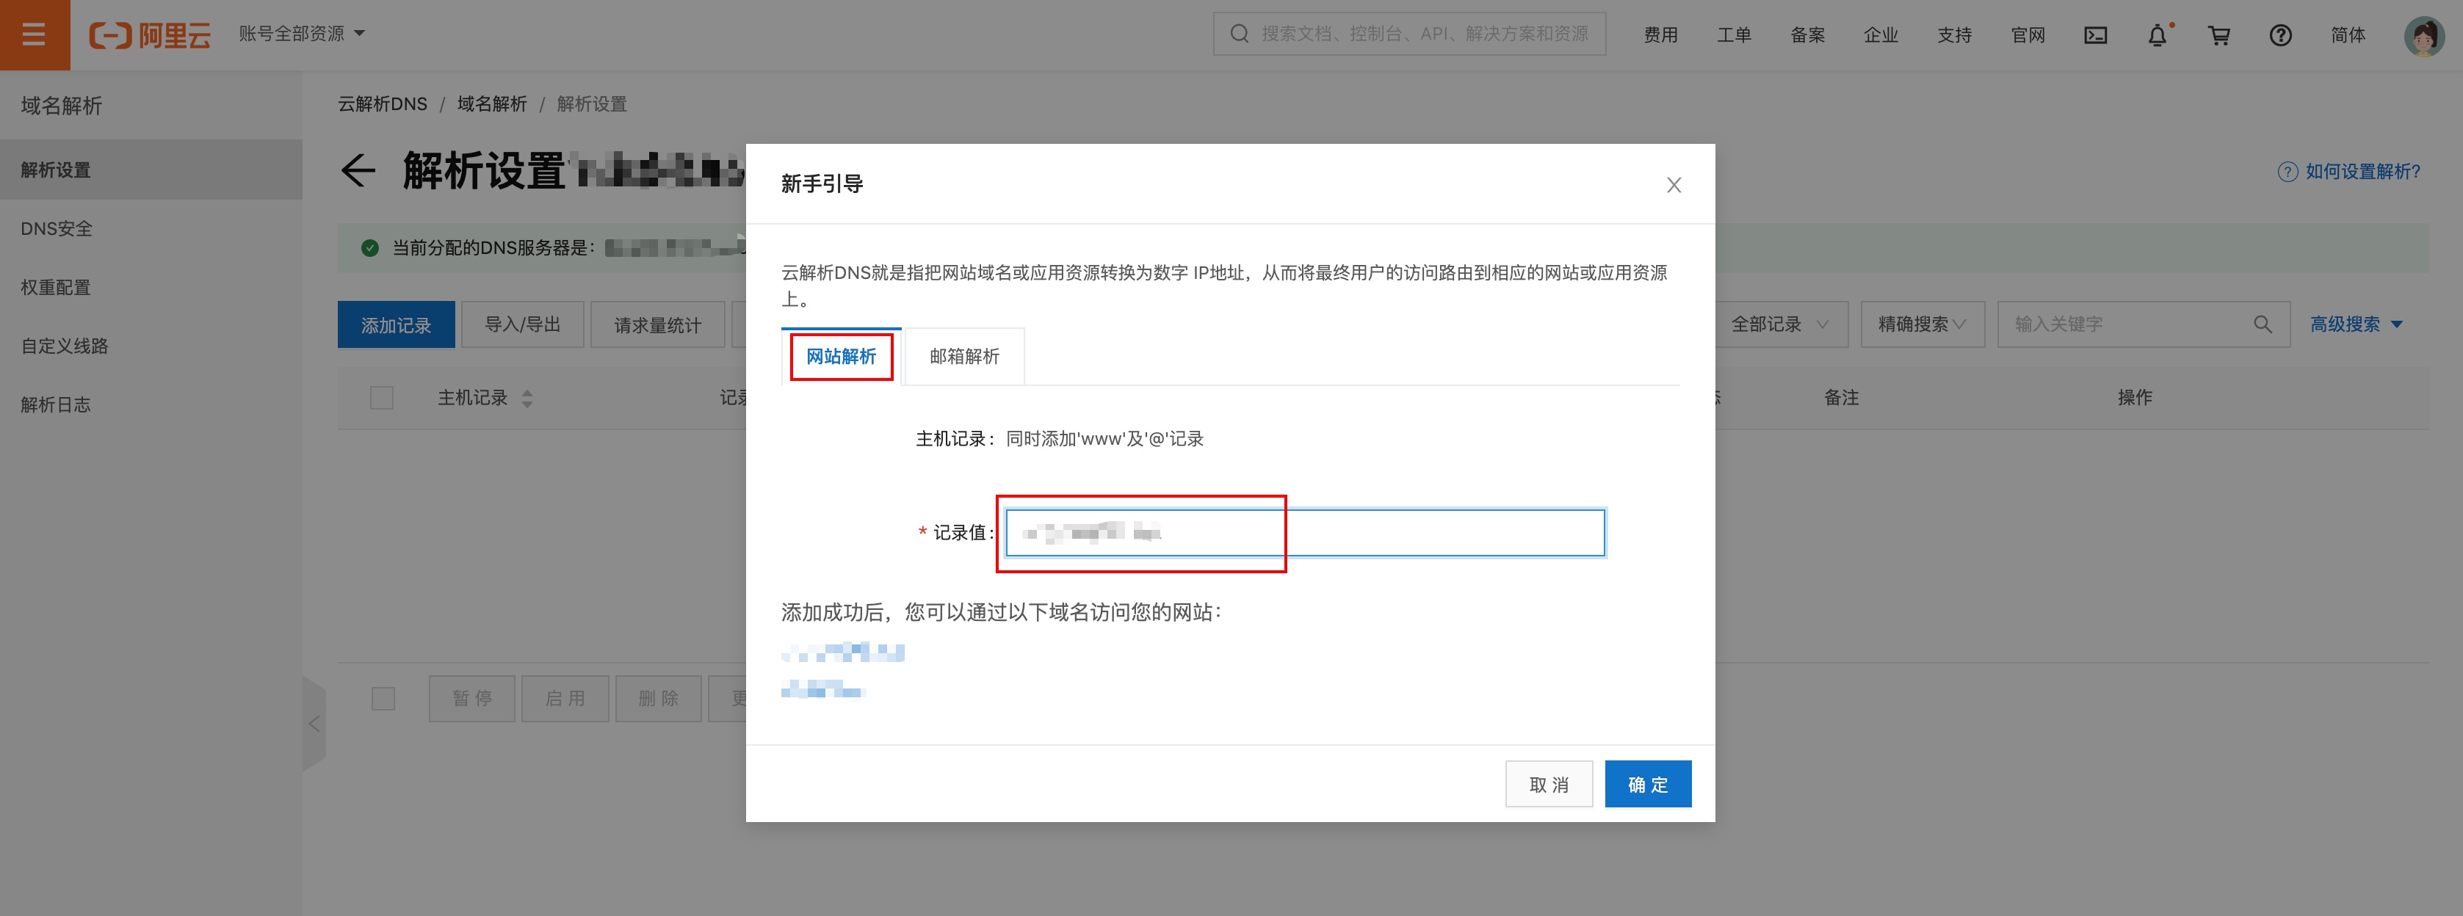Expand the 账号全部资源 dropdown
Viewport: 2463px width, 916px height.
302,34
